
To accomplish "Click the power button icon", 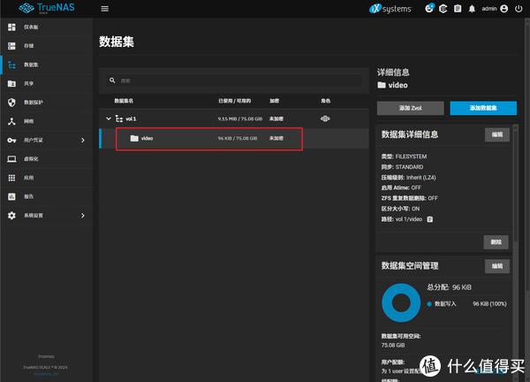I will (x=519, y=9).
